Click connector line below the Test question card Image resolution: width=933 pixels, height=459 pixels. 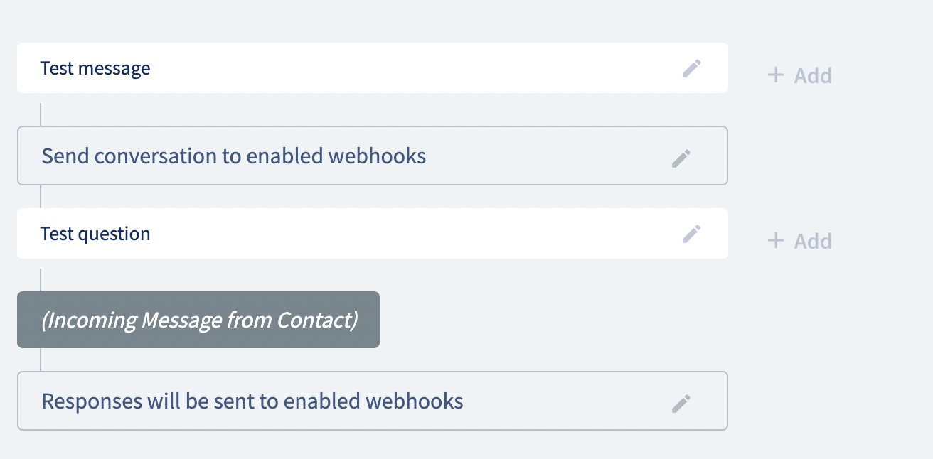(41, 280)
